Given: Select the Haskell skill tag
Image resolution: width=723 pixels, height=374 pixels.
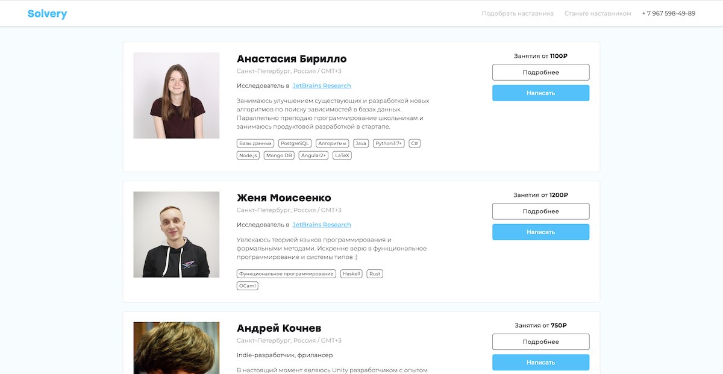Looking at the screenshot, I should click(x=351, y=273).
